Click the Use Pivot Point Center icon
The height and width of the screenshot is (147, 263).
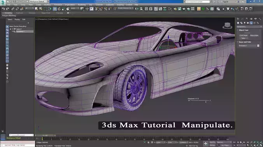pos(82,9)
